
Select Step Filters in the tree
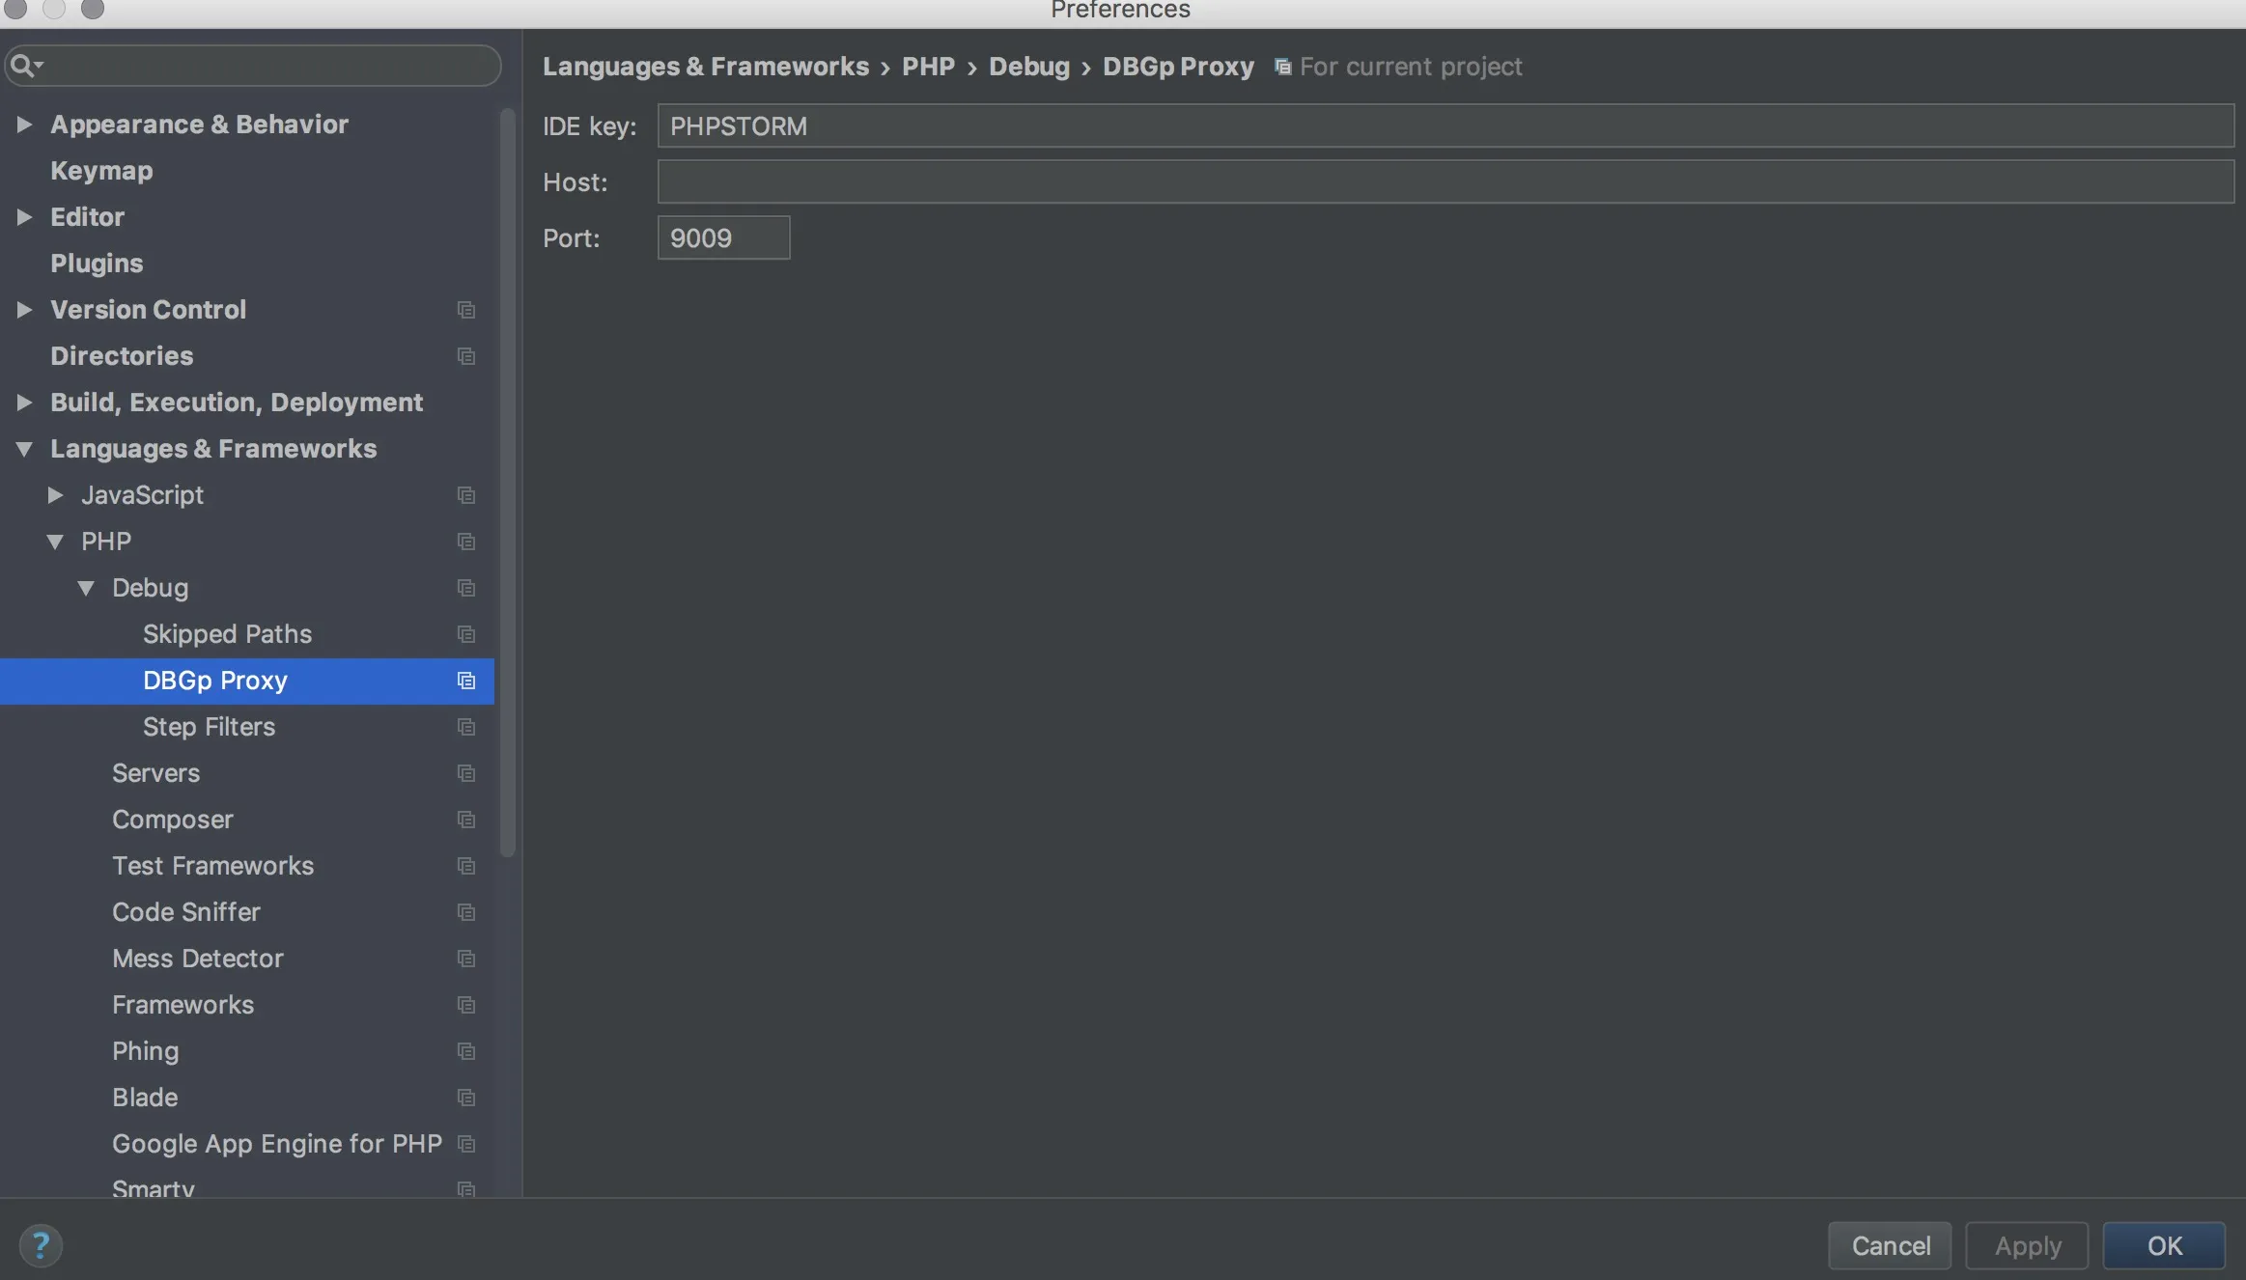209,727
